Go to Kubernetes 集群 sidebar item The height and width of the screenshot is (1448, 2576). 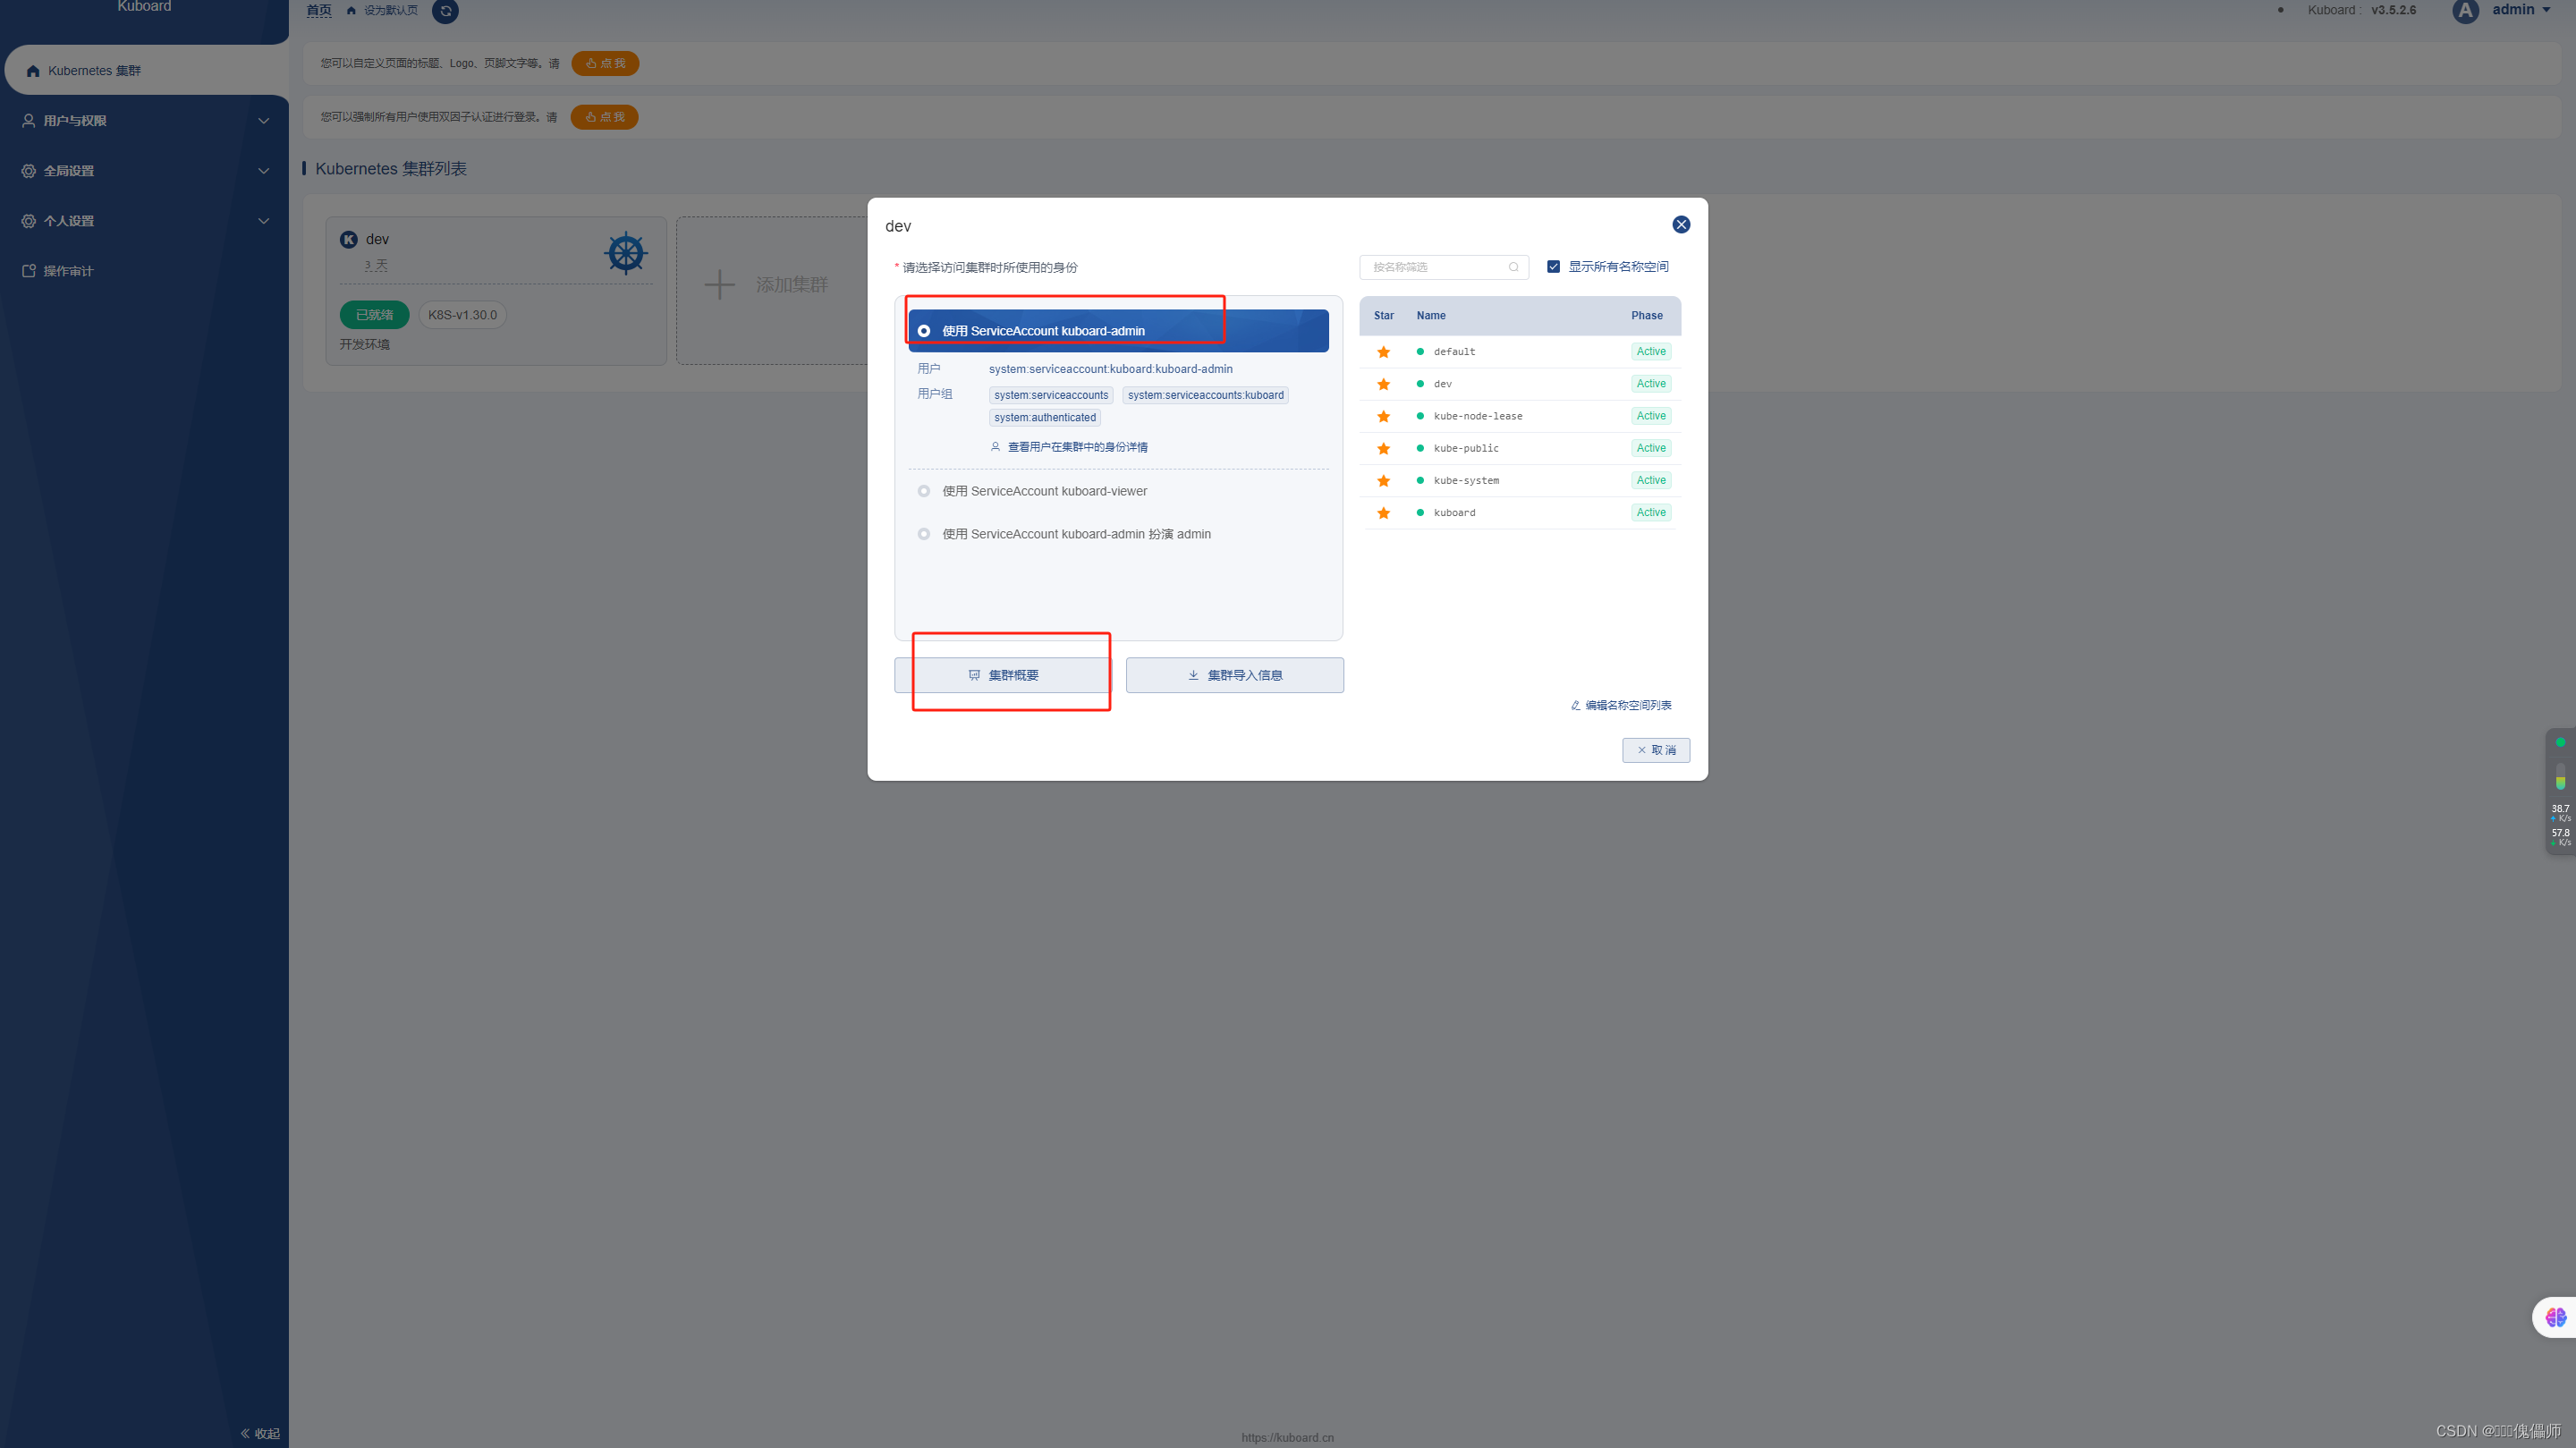click(x=94, y=71)
